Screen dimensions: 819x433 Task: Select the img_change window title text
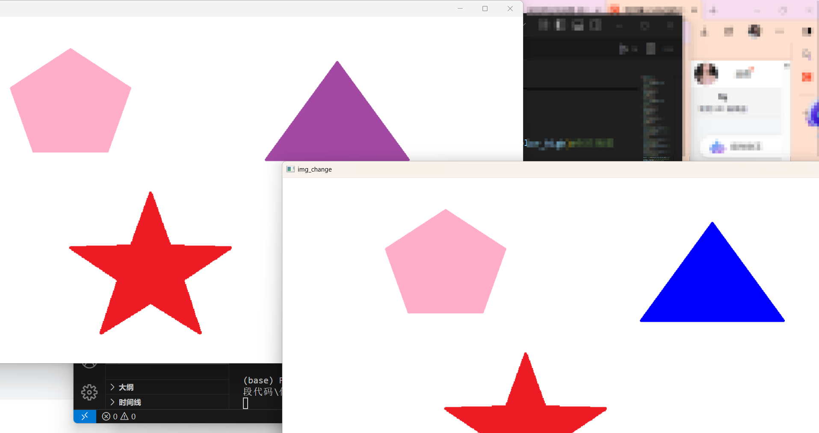315,169
